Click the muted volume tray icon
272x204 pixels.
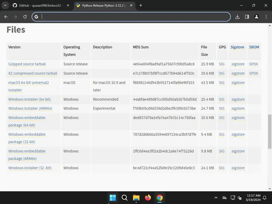[x=240, y=198]
